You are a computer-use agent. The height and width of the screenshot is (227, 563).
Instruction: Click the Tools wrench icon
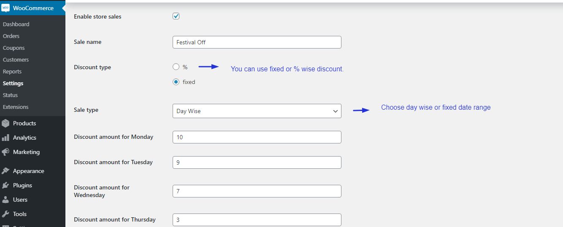pyautogui.click(x=5, y=214)
